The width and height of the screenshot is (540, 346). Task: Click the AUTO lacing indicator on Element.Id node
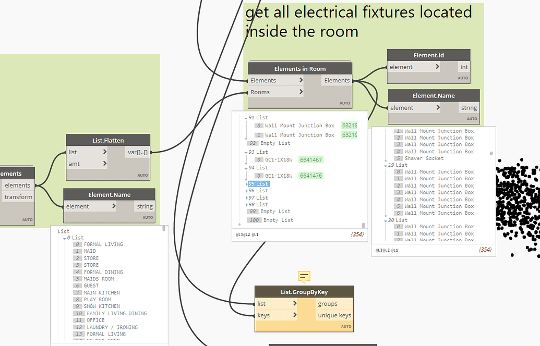pyautogui.click(x=462, y=78)
